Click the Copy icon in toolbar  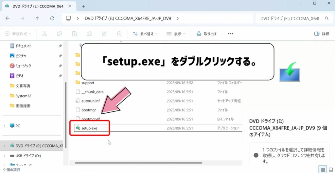60,34
